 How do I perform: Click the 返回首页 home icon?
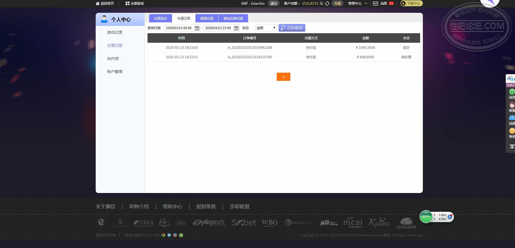[97, 3]
